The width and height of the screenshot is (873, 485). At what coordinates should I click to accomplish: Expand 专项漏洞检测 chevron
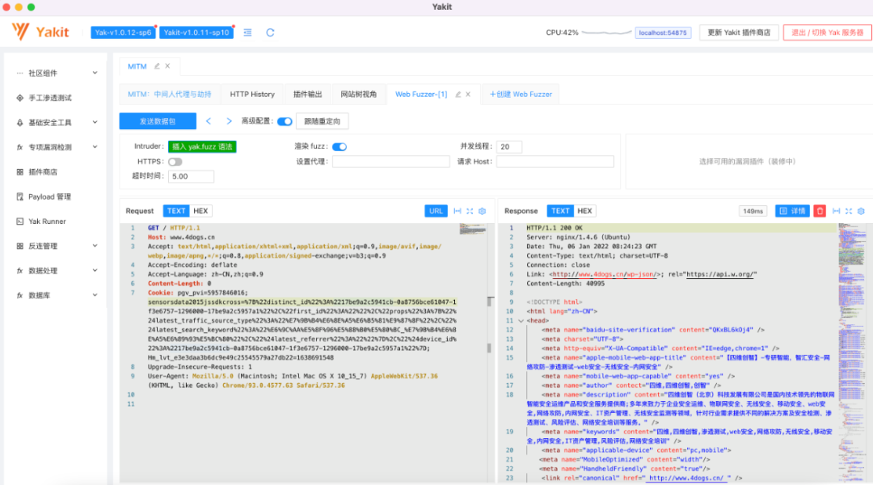(95, 147)
